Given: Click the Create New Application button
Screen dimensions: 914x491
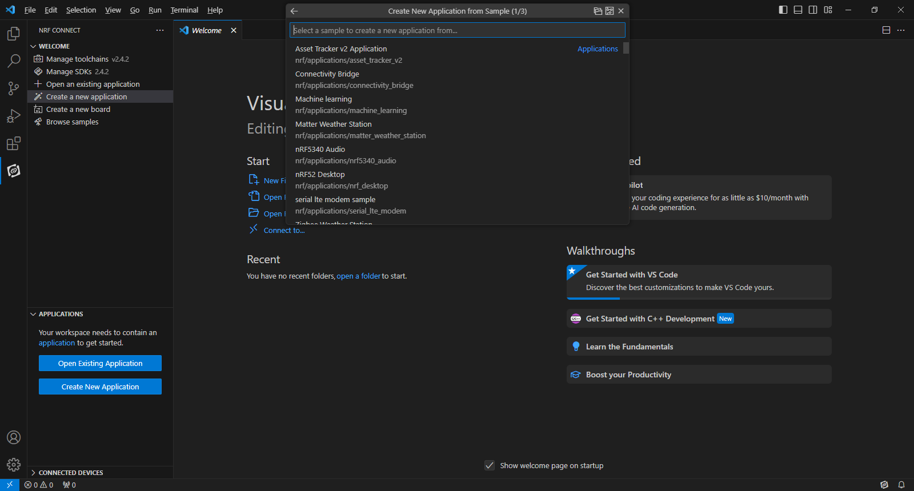Looking at the screenshot, I should (x=100, y=387).
